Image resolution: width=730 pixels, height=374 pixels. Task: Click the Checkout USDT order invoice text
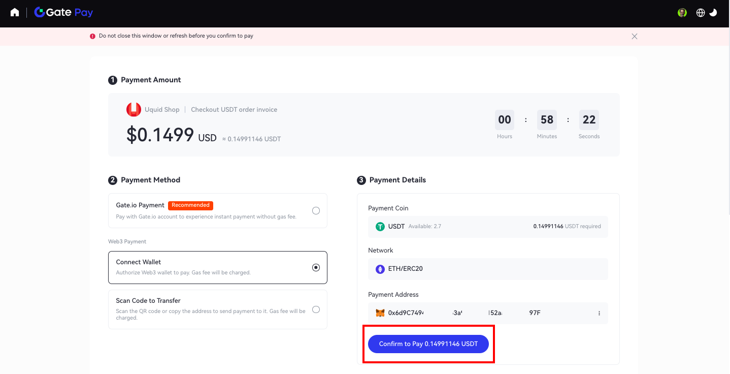coord(234,110)
